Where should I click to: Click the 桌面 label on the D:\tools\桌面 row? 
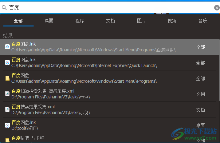click(x=201, y=125)
